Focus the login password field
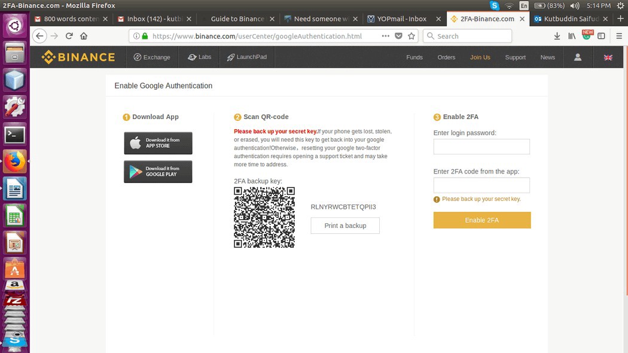This screenshot has width=628, height=353. click(x=481, y=147)
